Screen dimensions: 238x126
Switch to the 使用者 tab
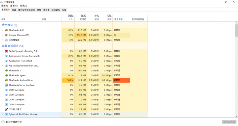tap(46, 10)
